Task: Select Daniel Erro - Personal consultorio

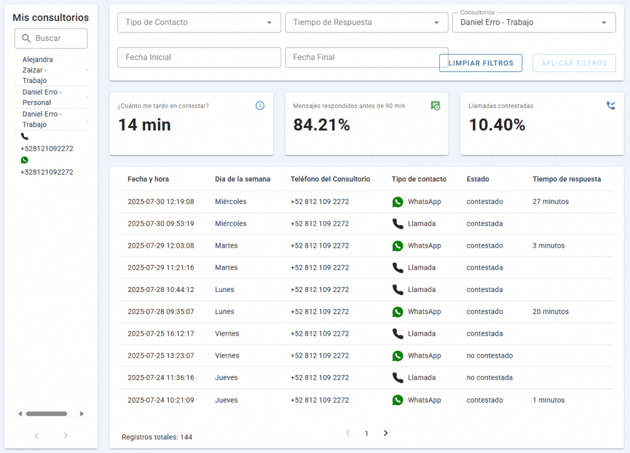Action: click(42, 97)
